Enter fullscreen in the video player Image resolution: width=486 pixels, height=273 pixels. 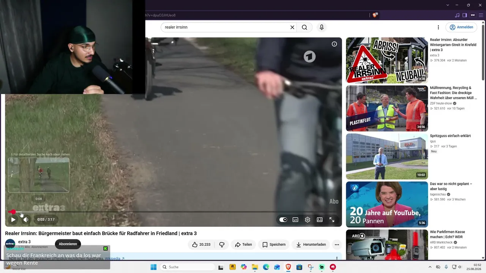point(332,220)
